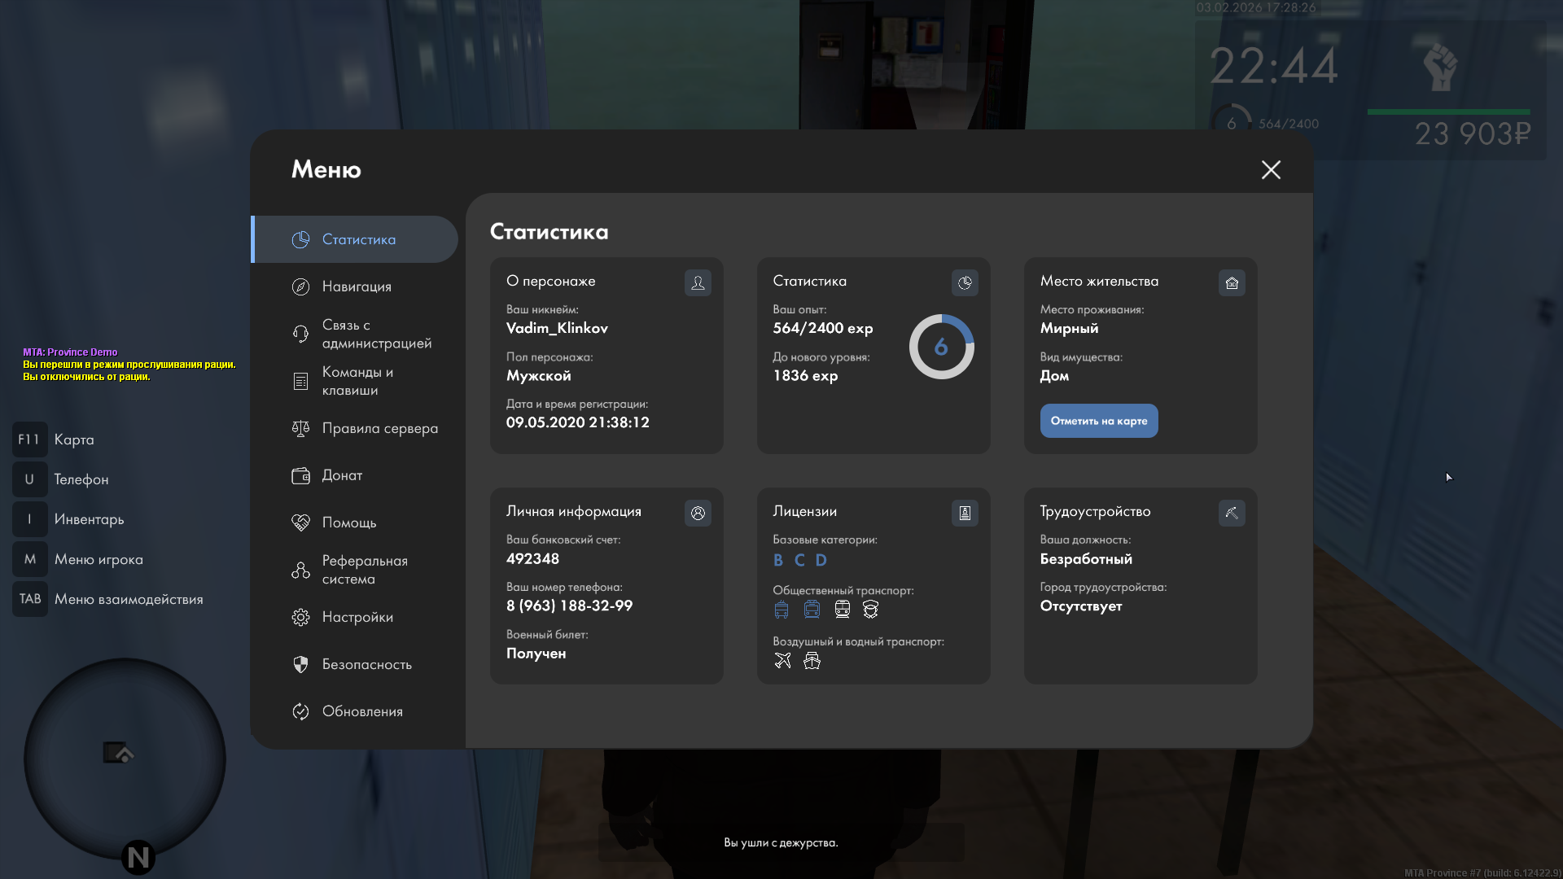
Task: Open the Донат section
Action: (342, 475)
